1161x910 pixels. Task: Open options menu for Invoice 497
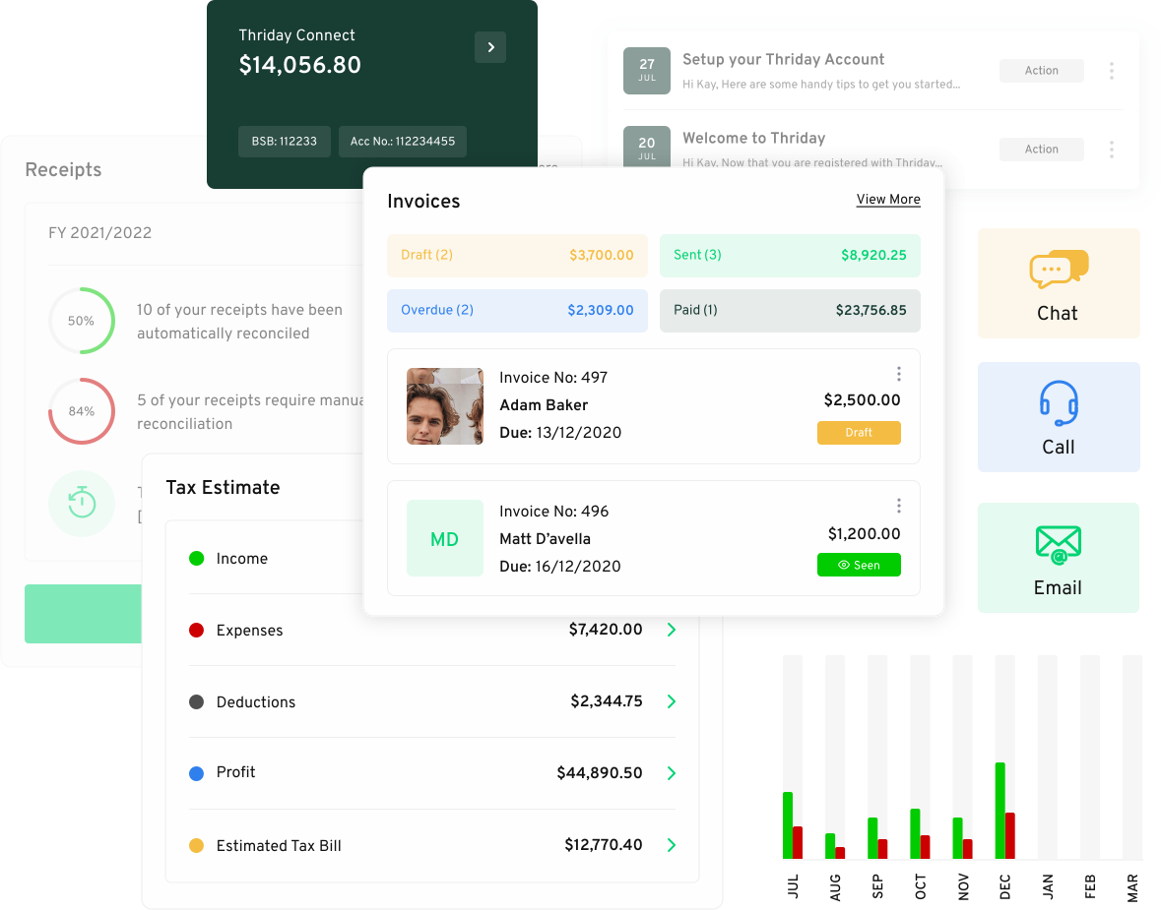click(x=899, y=375)
